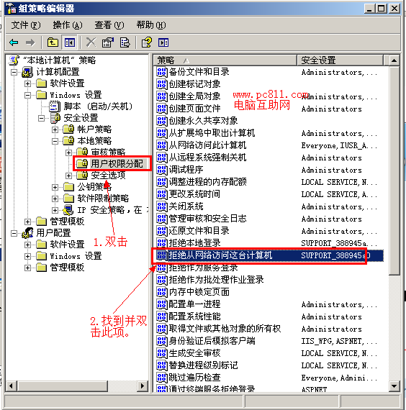This screenshot has height=410, width=406.
Task: Click policy icon beside 生成安全审核
Action: (162, 353)
